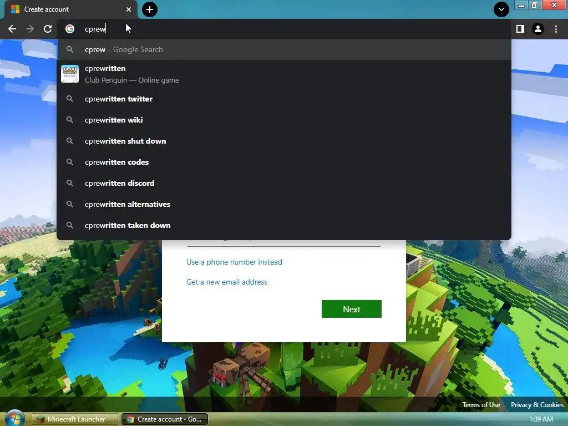
Task: Click 'Use a phone number instead' link
Action: click(x=234, y=262)
